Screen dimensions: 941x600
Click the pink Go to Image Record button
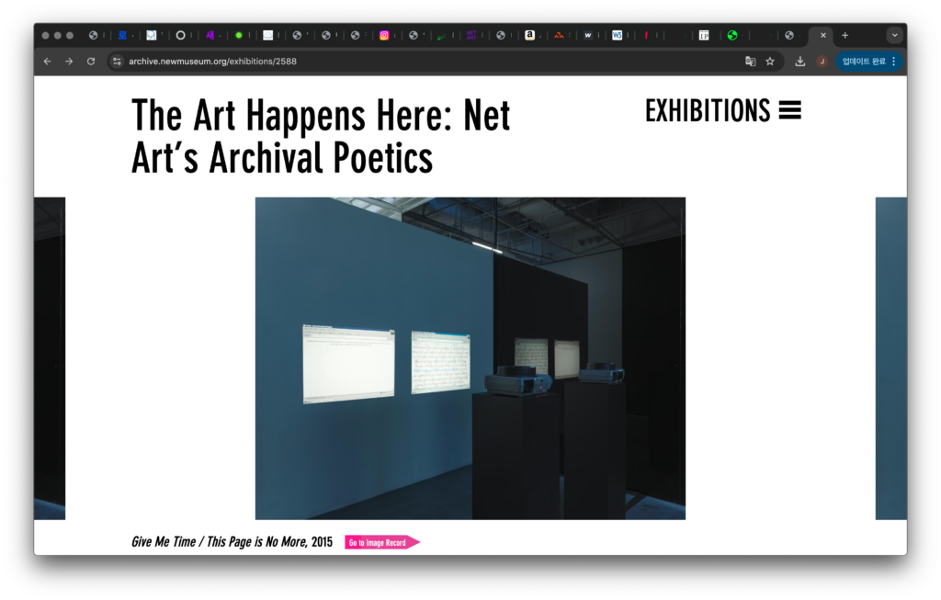click(381, 542)
